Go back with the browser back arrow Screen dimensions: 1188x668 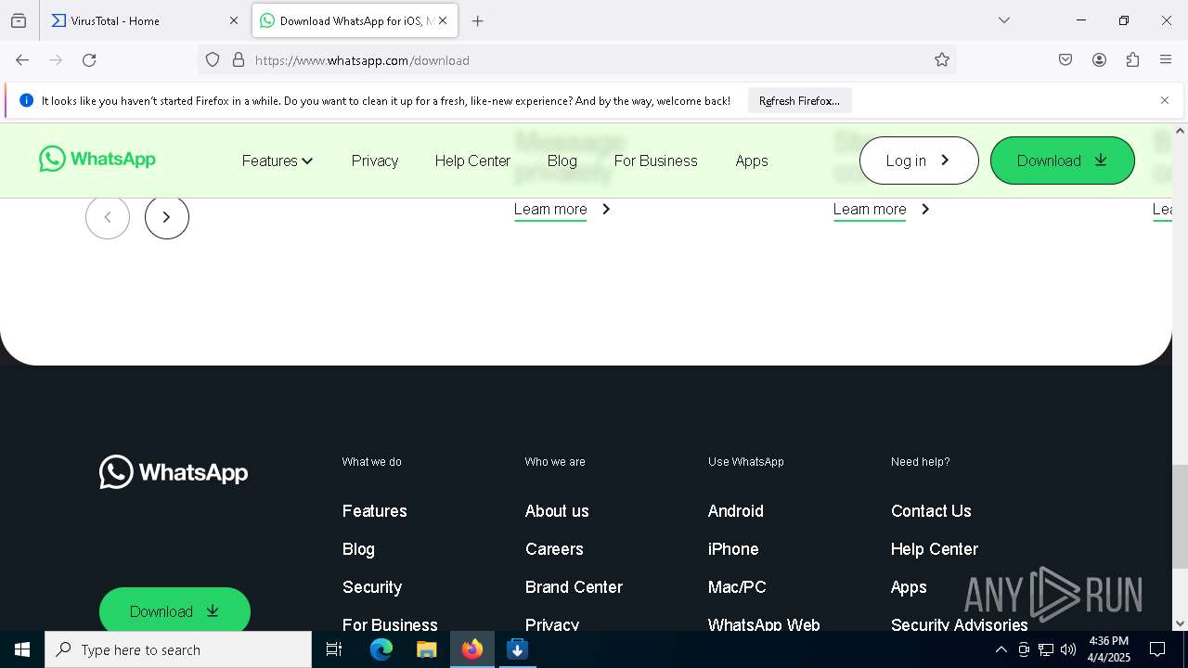[22, 60]
